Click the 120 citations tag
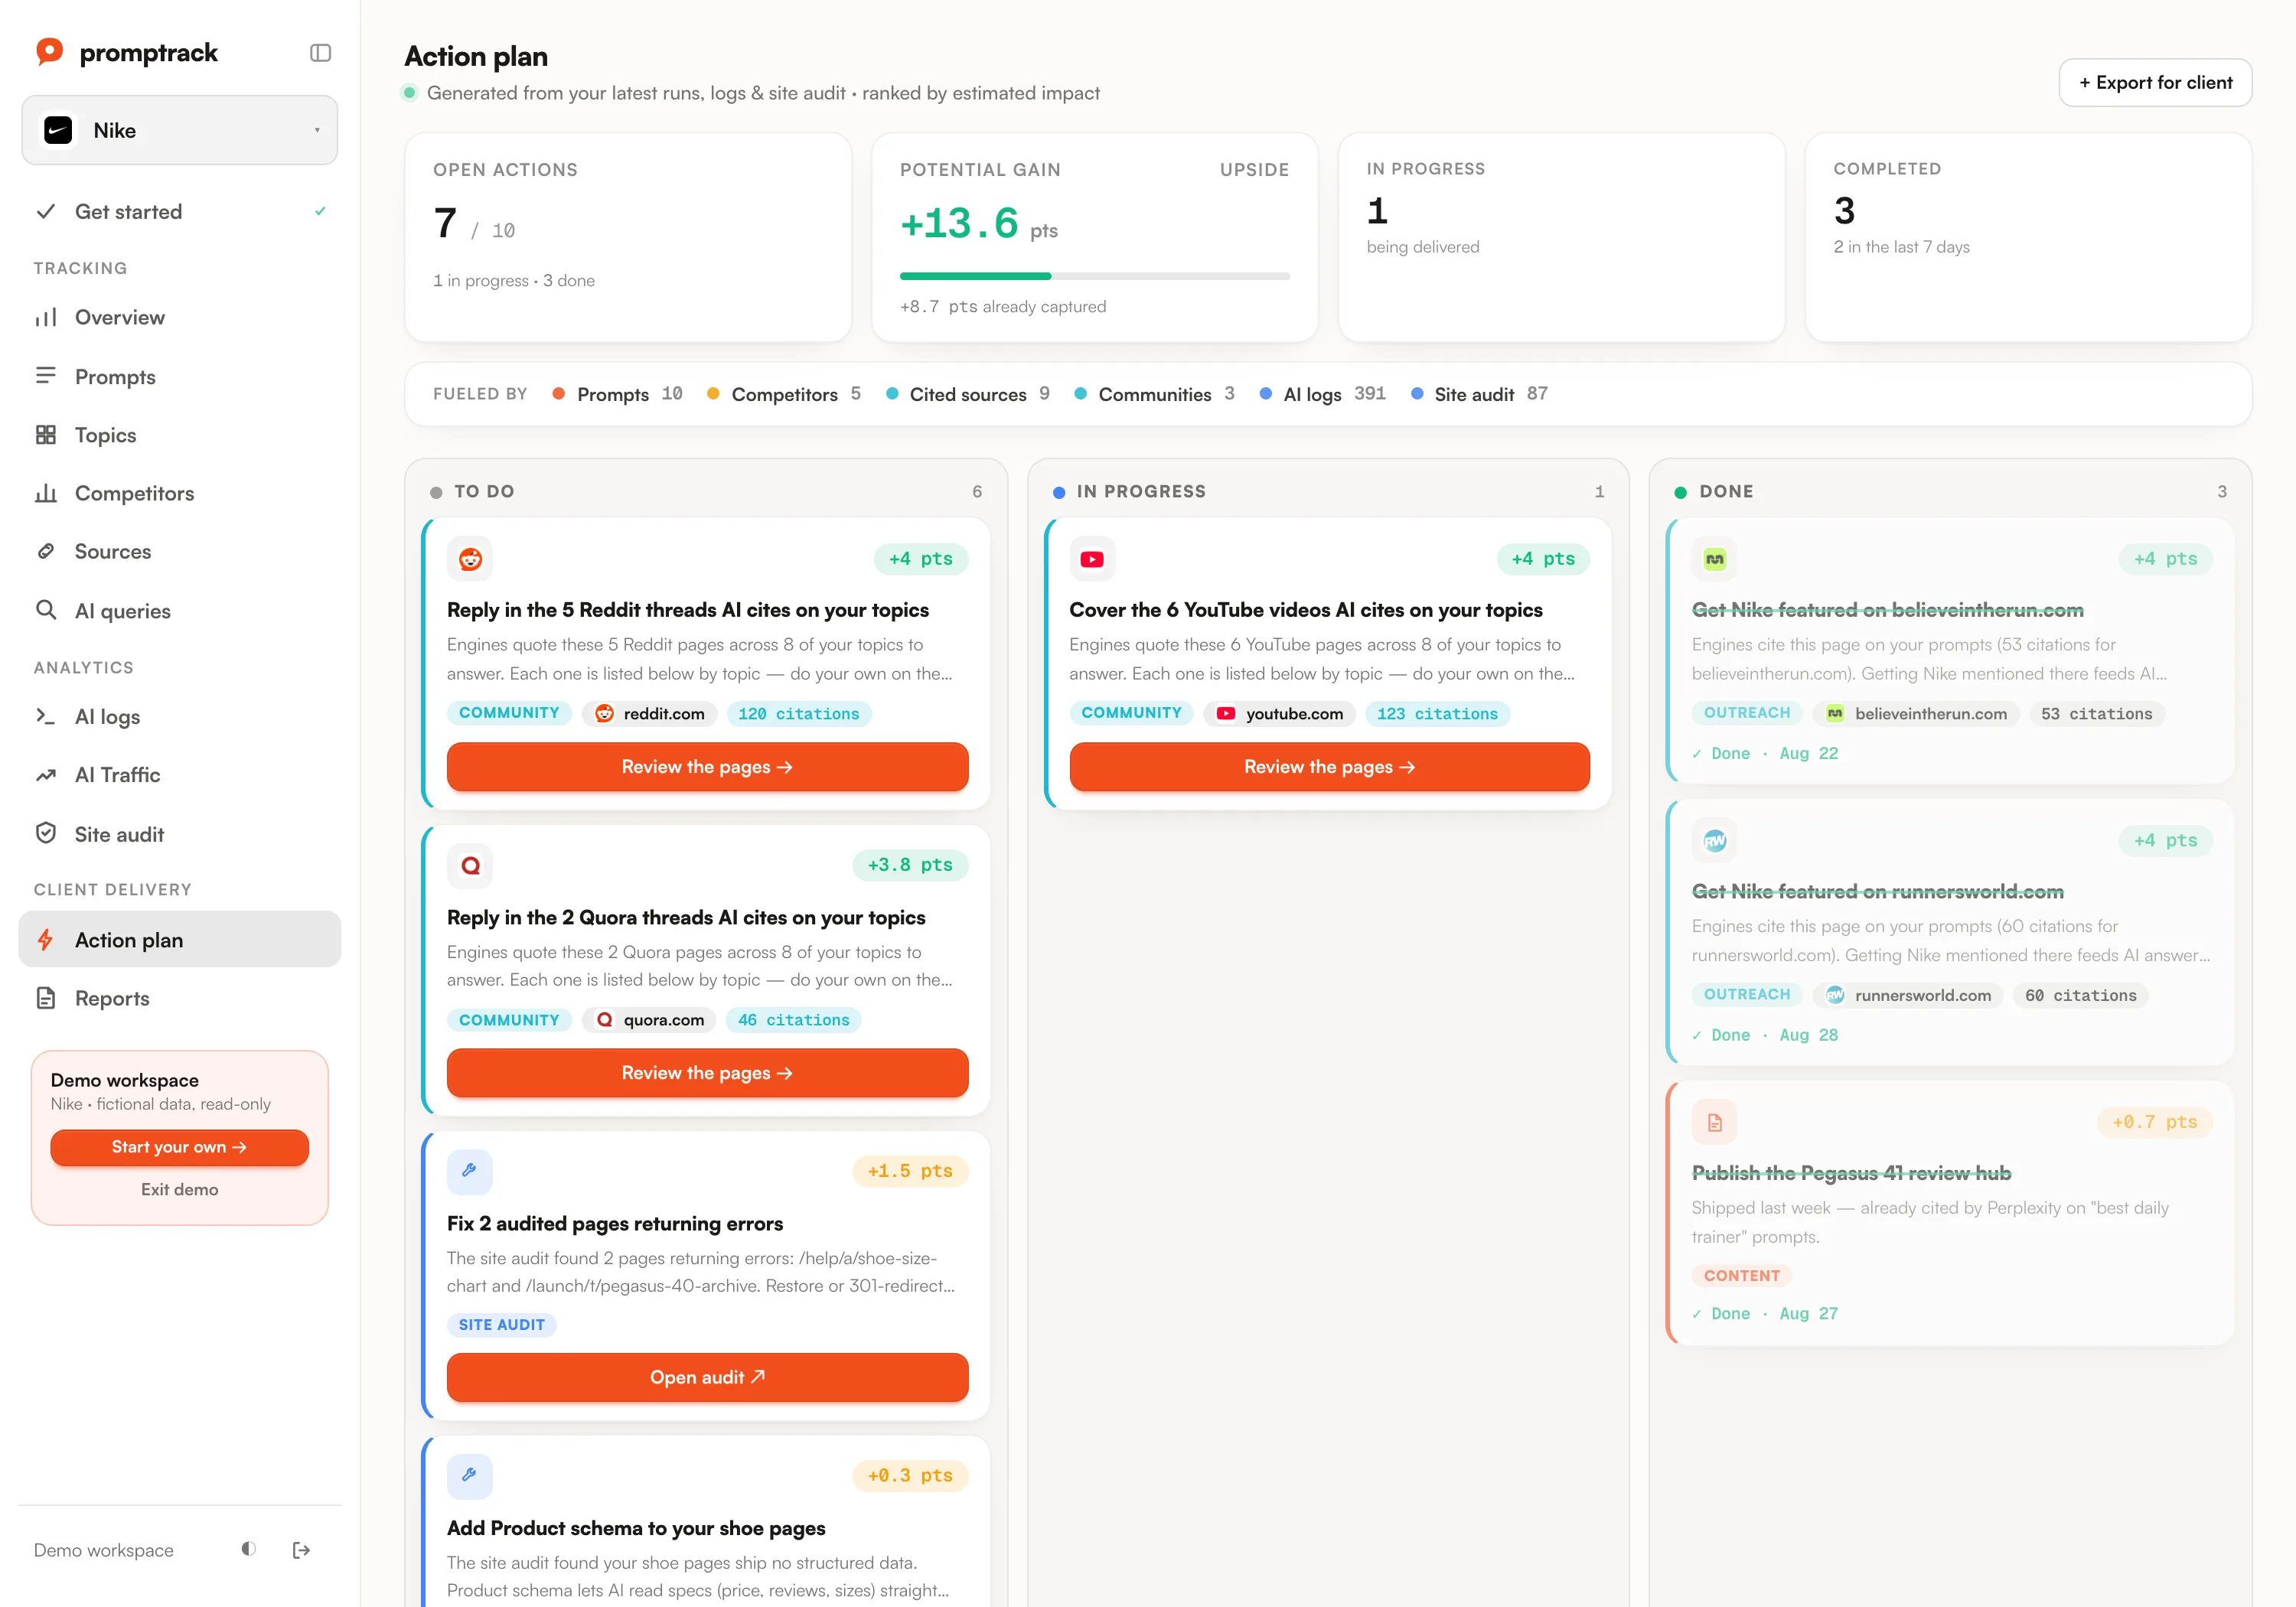2296x1607 pixels. (x=799, y=713)
